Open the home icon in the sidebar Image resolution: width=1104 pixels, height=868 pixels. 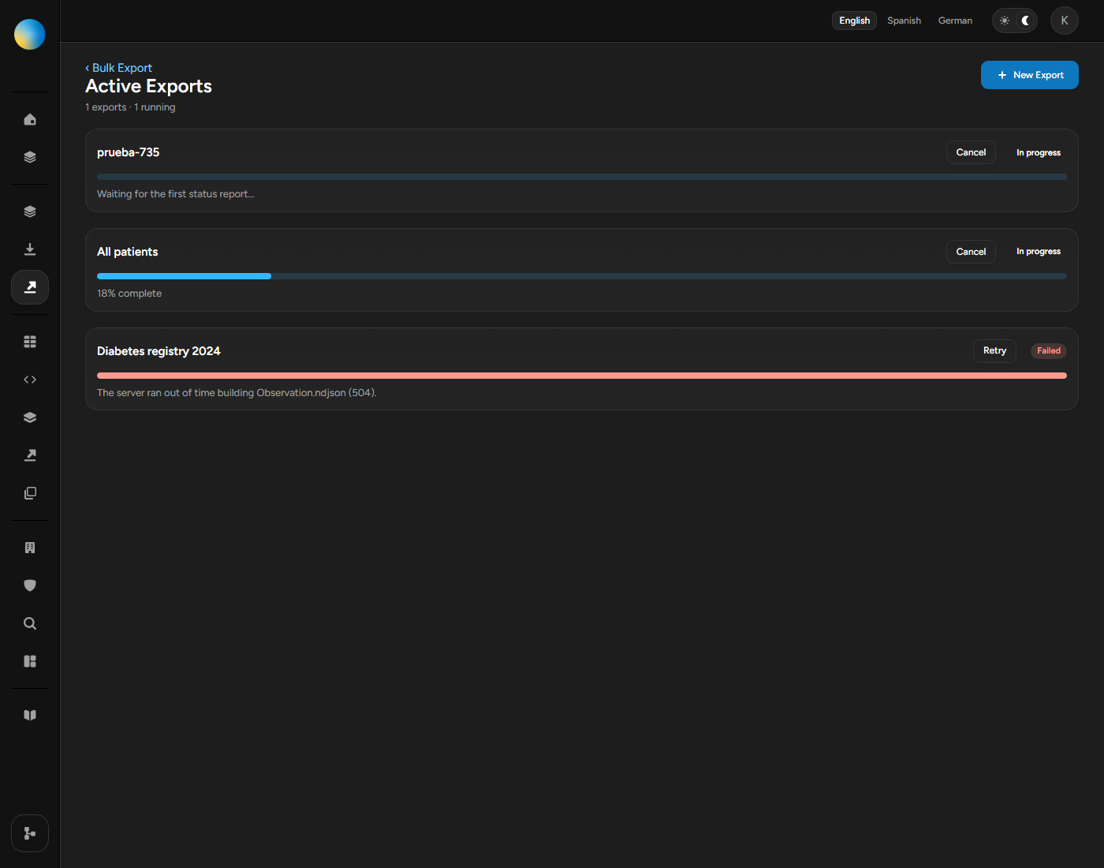[x=30, y=119]
